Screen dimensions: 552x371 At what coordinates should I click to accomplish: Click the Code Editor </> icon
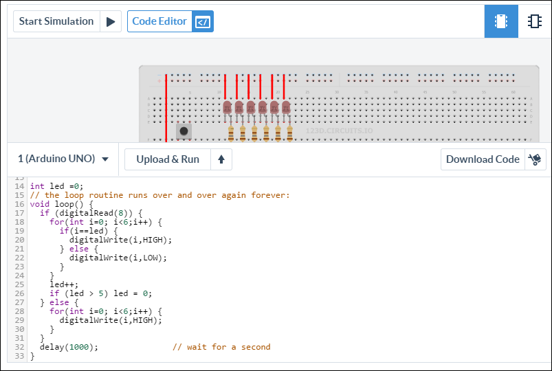[x=202, y=21]
